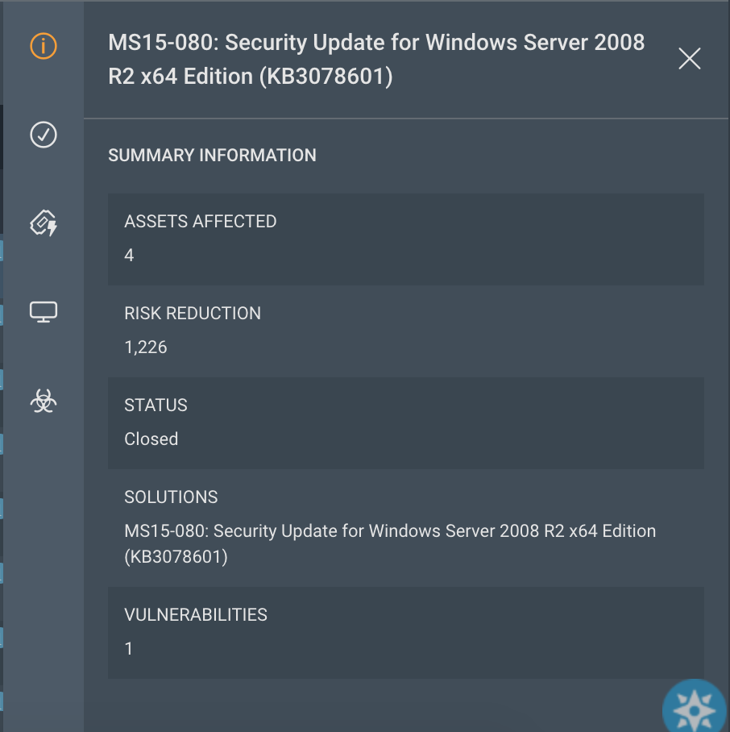This screenshot has width=730, height=732.
Task: Click the MS15-080 panel title
Action: click(376, 59)
